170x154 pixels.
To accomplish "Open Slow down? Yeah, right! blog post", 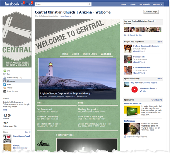I will pyautogui.click(x=91, y=117).
